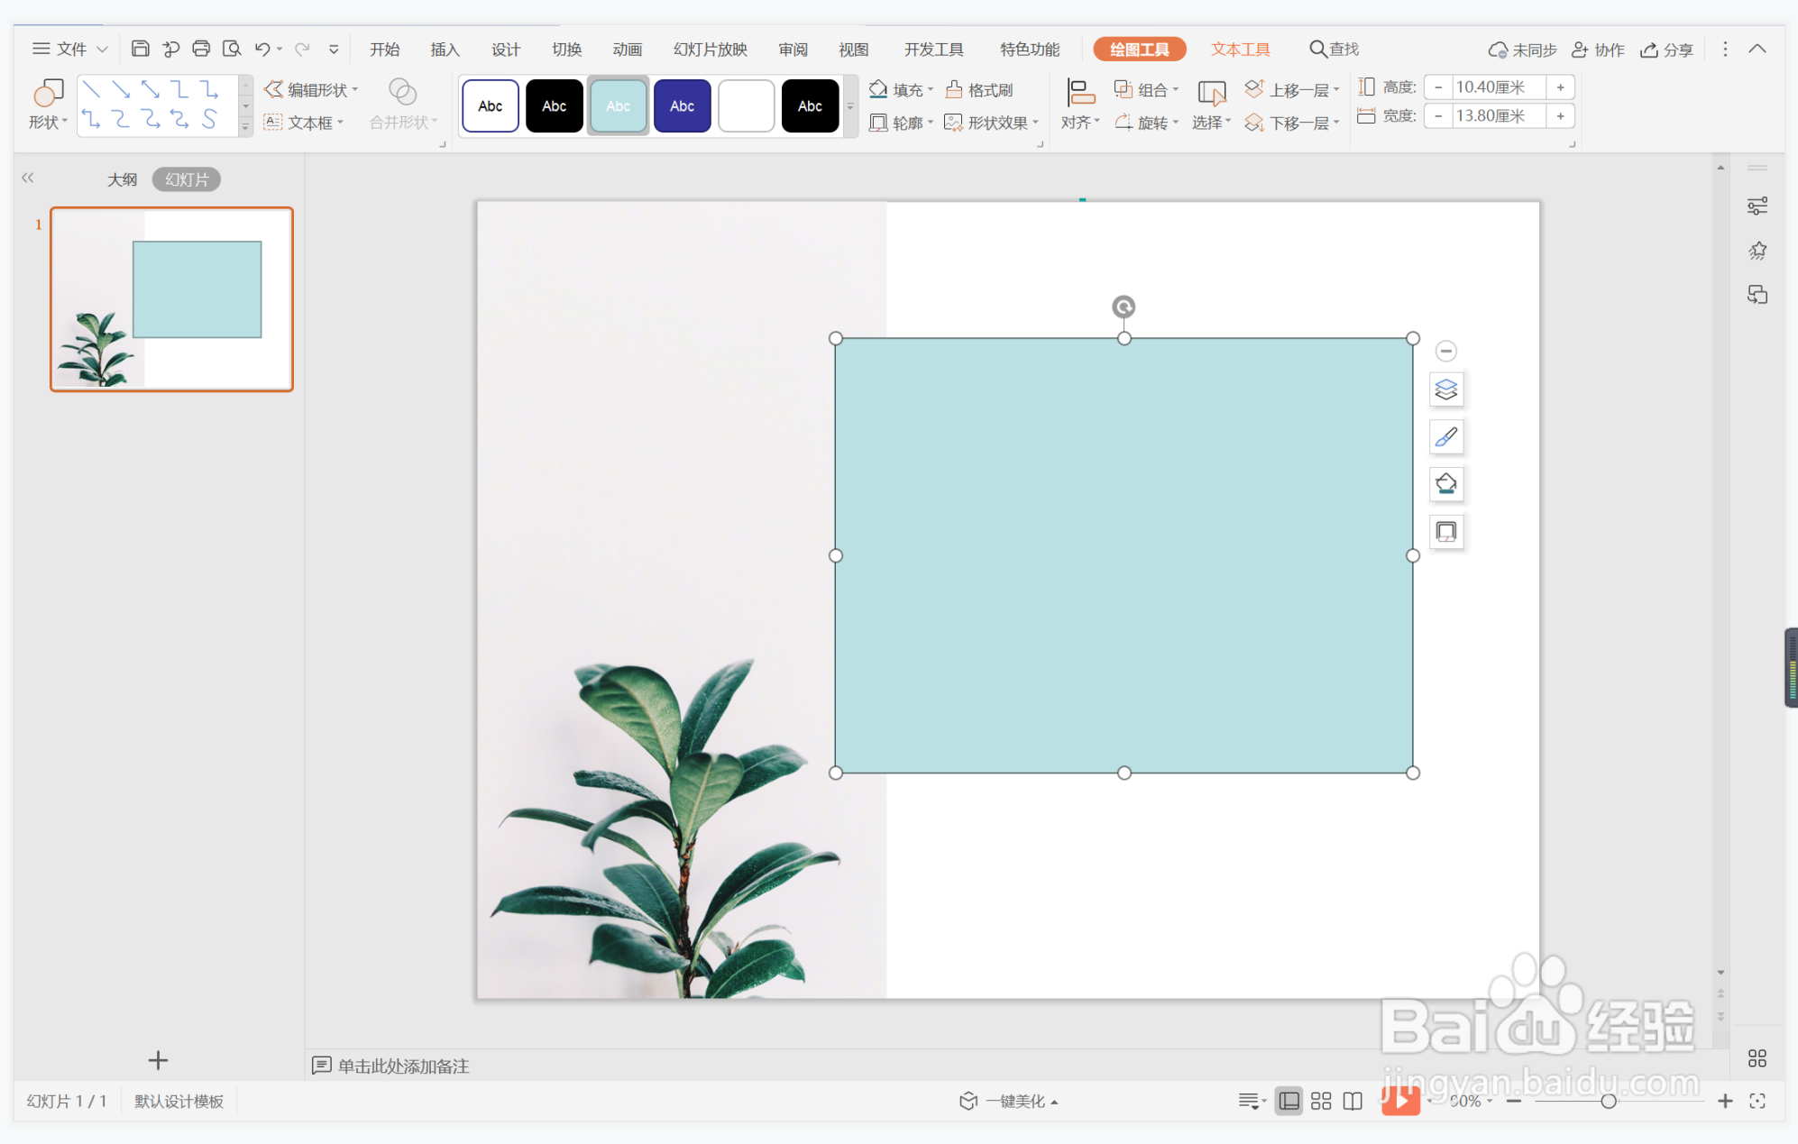Click the save icon in quick toolbar
Image resolution: width=1798 pixels, height=1144 pixels.
coord(140,49)
